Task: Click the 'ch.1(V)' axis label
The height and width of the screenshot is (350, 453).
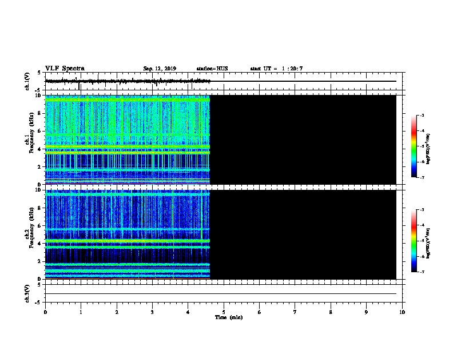Action: click(27, 81)
